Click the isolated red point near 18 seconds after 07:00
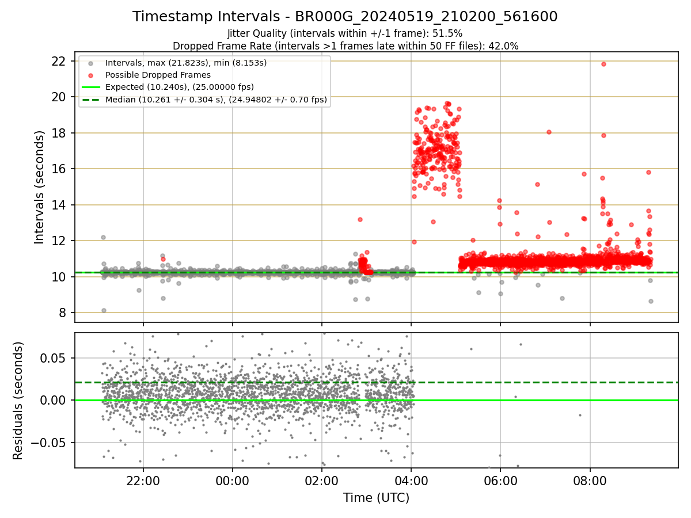This screenshot has height=518, width=691. [x=549, y=132]
